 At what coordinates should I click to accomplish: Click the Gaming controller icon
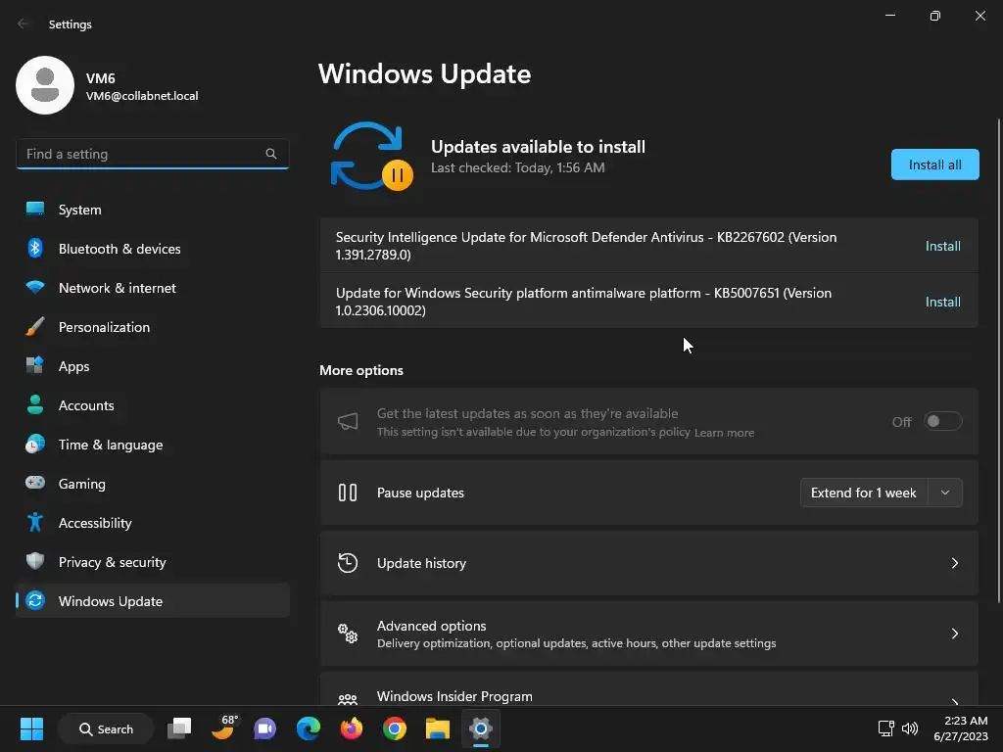pyautogui.click(x=35, y=483)
